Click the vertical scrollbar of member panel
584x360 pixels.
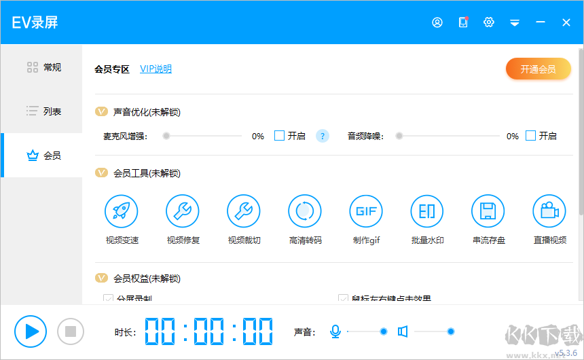coord(581,132)
